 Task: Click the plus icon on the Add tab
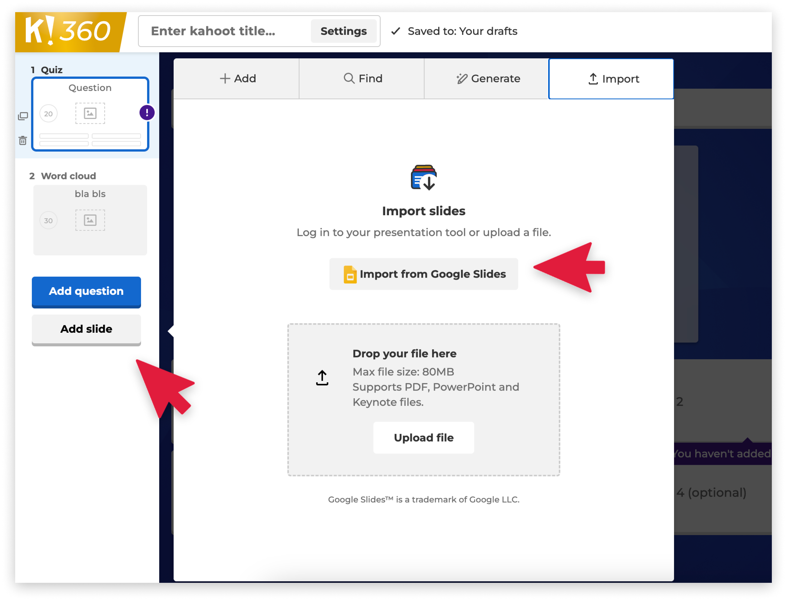tap(225, 78)
